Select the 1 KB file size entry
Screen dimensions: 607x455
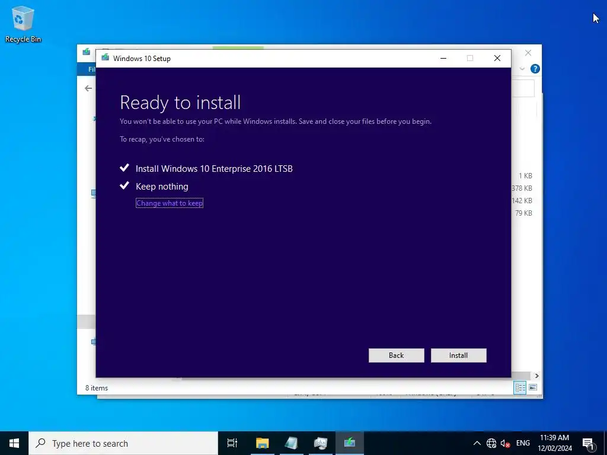coord(525,175)
